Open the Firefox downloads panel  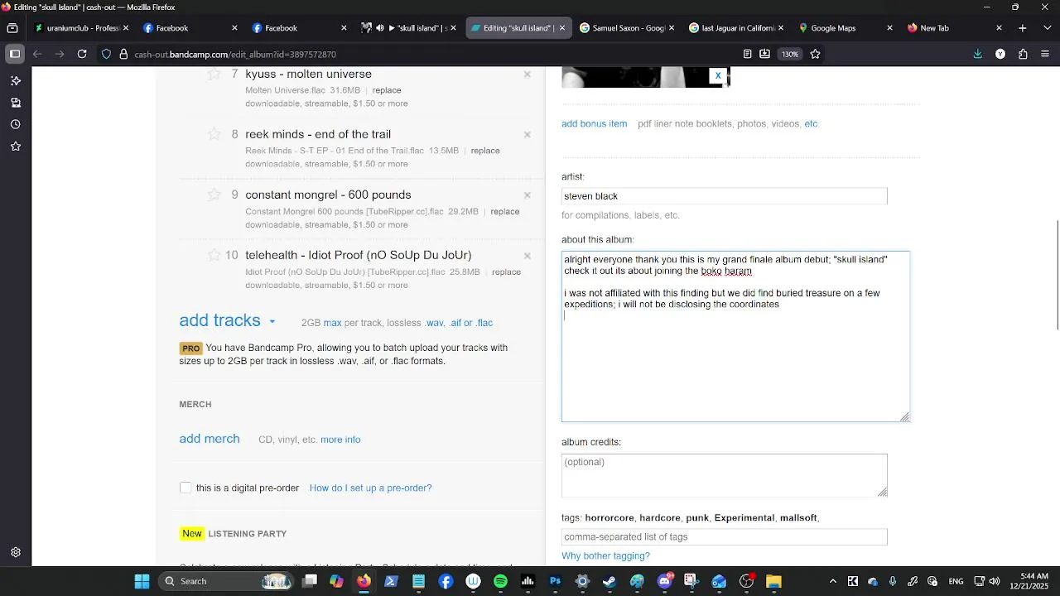978,54
